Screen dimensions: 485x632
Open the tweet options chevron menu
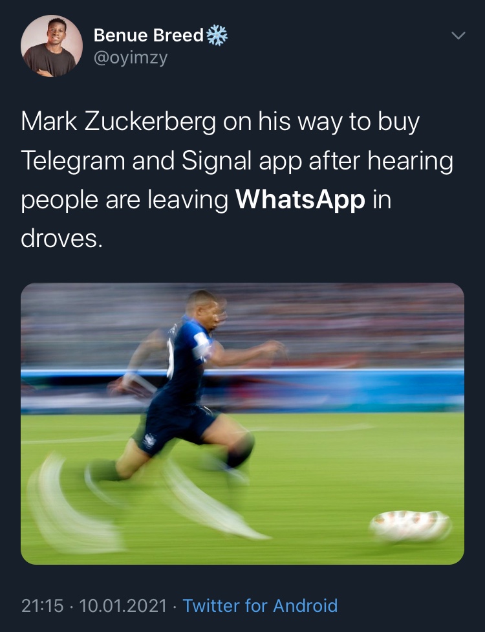(458, 36)
